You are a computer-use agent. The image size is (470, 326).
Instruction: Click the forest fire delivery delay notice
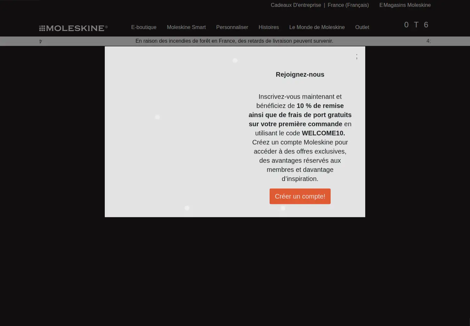click(x=234, y=41)
